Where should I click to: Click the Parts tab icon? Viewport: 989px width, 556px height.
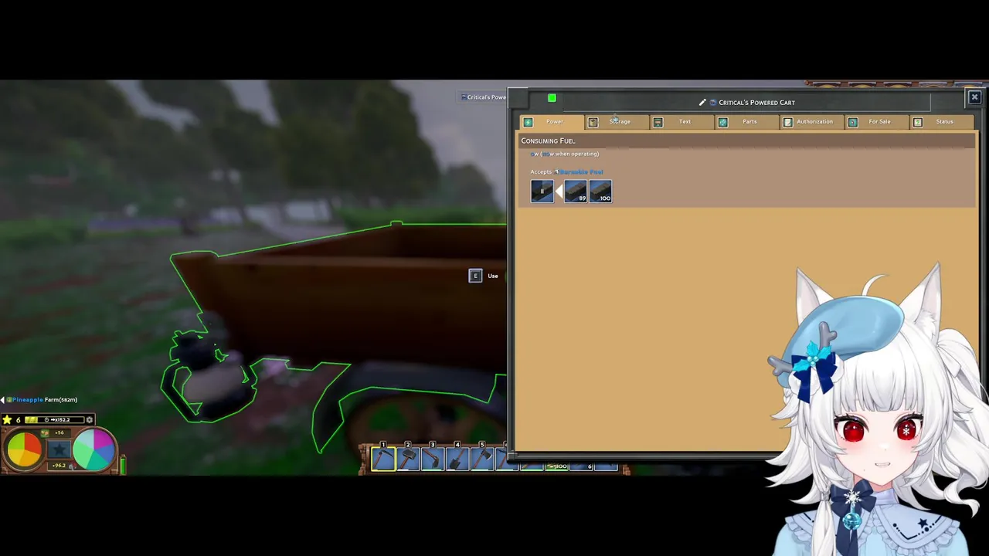pos(722,122)
